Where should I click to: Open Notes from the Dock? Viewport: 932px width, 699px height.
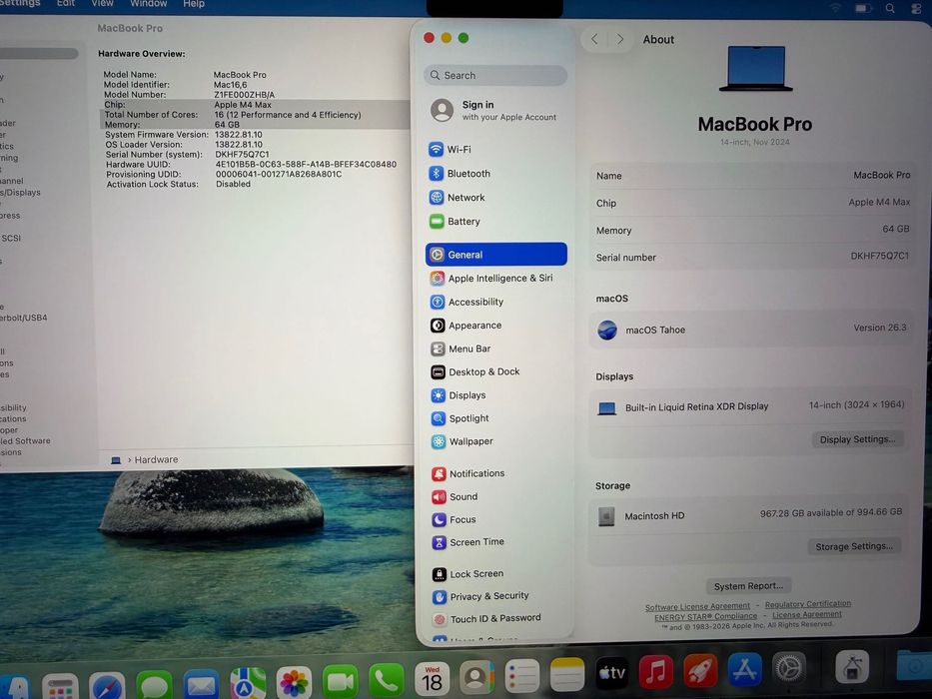click(567, 675)
